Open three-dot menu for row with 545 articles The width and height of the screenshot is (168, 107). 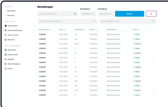(x=154, y=86)
